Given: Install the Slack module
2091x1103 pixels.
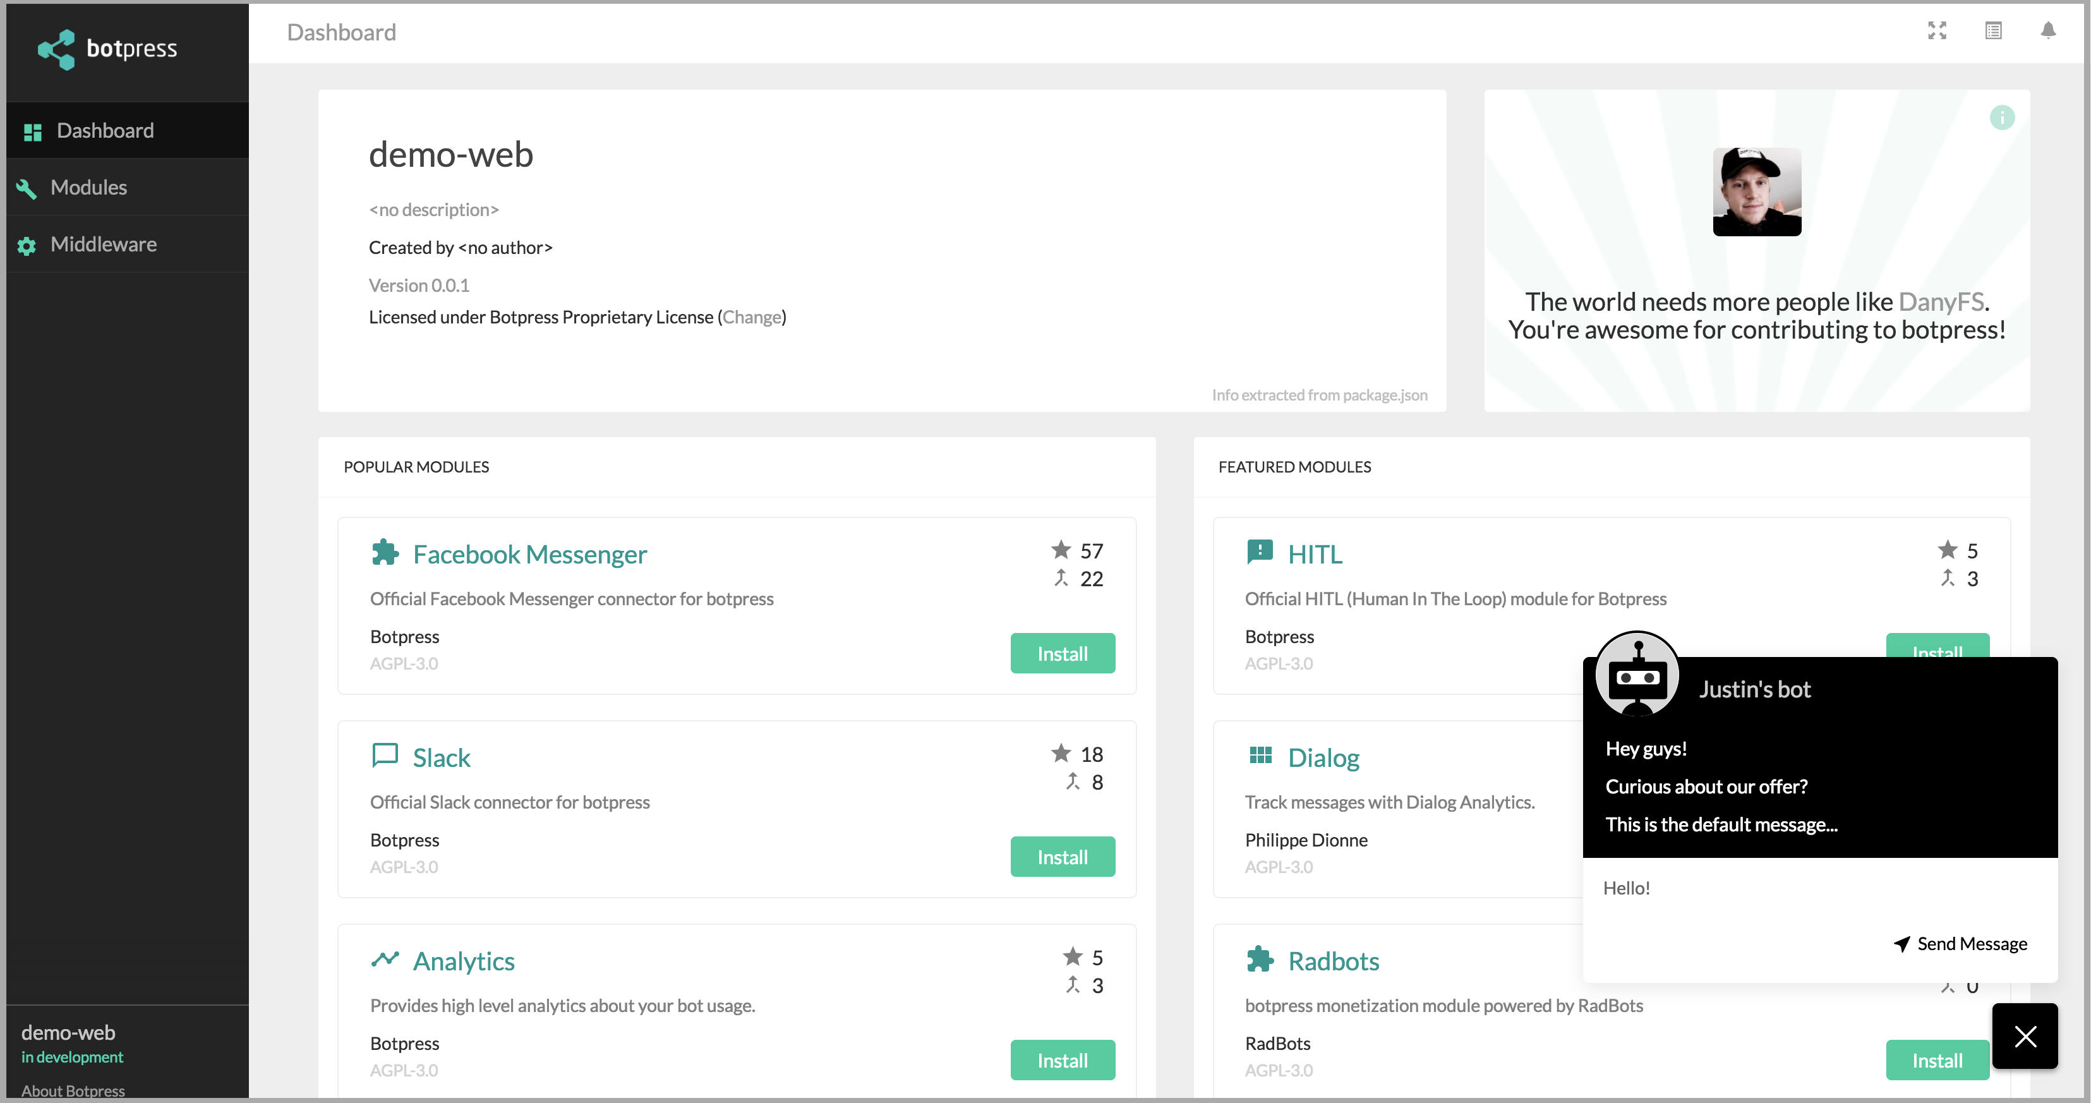Looking at the screenshot, I should click(x=1062, y=857).
